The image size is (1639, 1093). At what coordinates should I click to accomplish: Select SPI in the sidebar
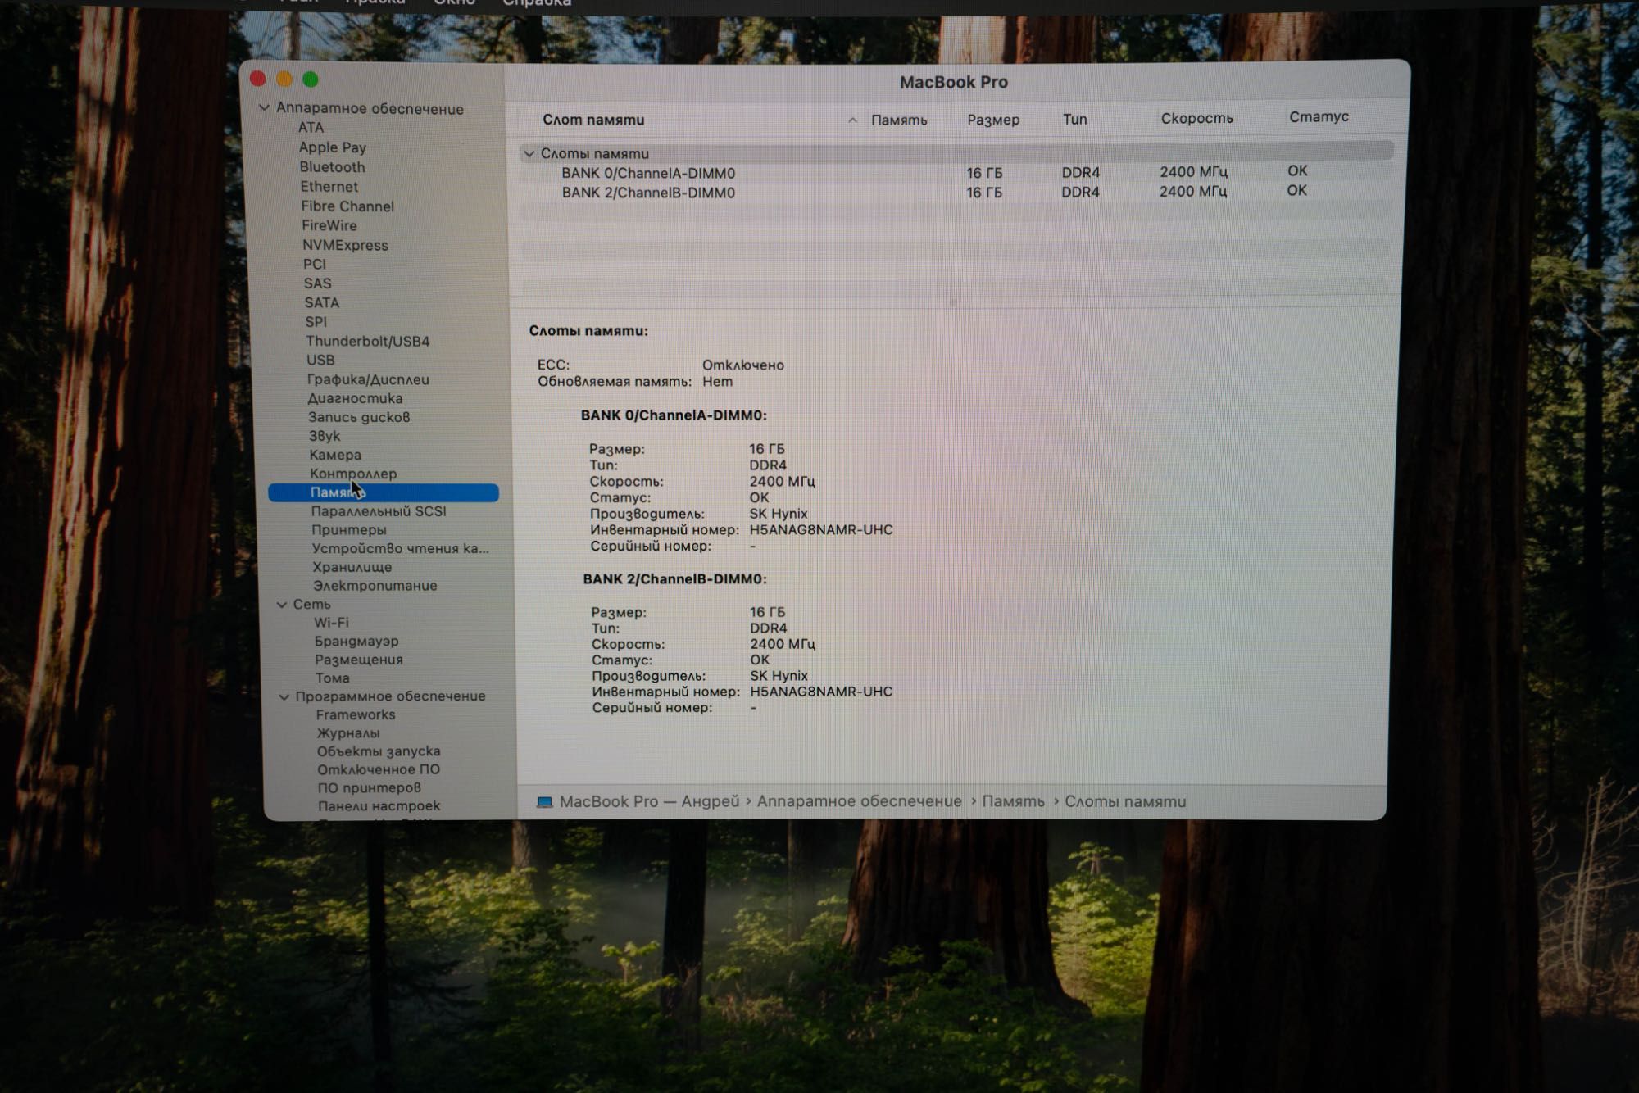point(316,322)
